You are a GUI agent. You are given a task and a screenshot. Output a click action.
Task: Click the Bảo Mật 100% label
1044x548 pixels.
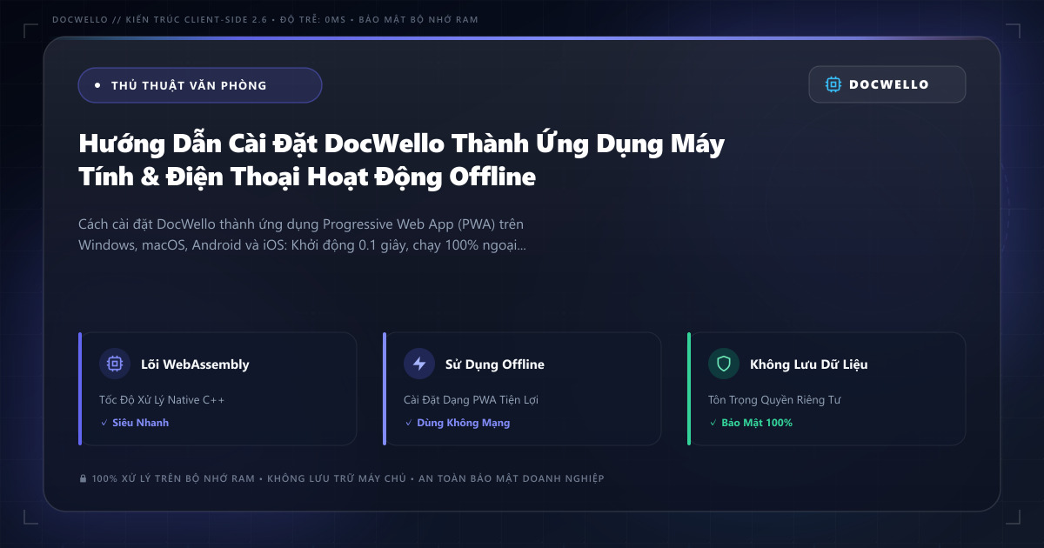757,423
